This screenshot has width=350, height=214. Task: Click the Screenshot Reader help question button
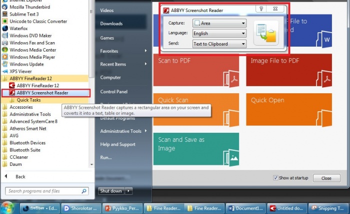tap(261, 9)
